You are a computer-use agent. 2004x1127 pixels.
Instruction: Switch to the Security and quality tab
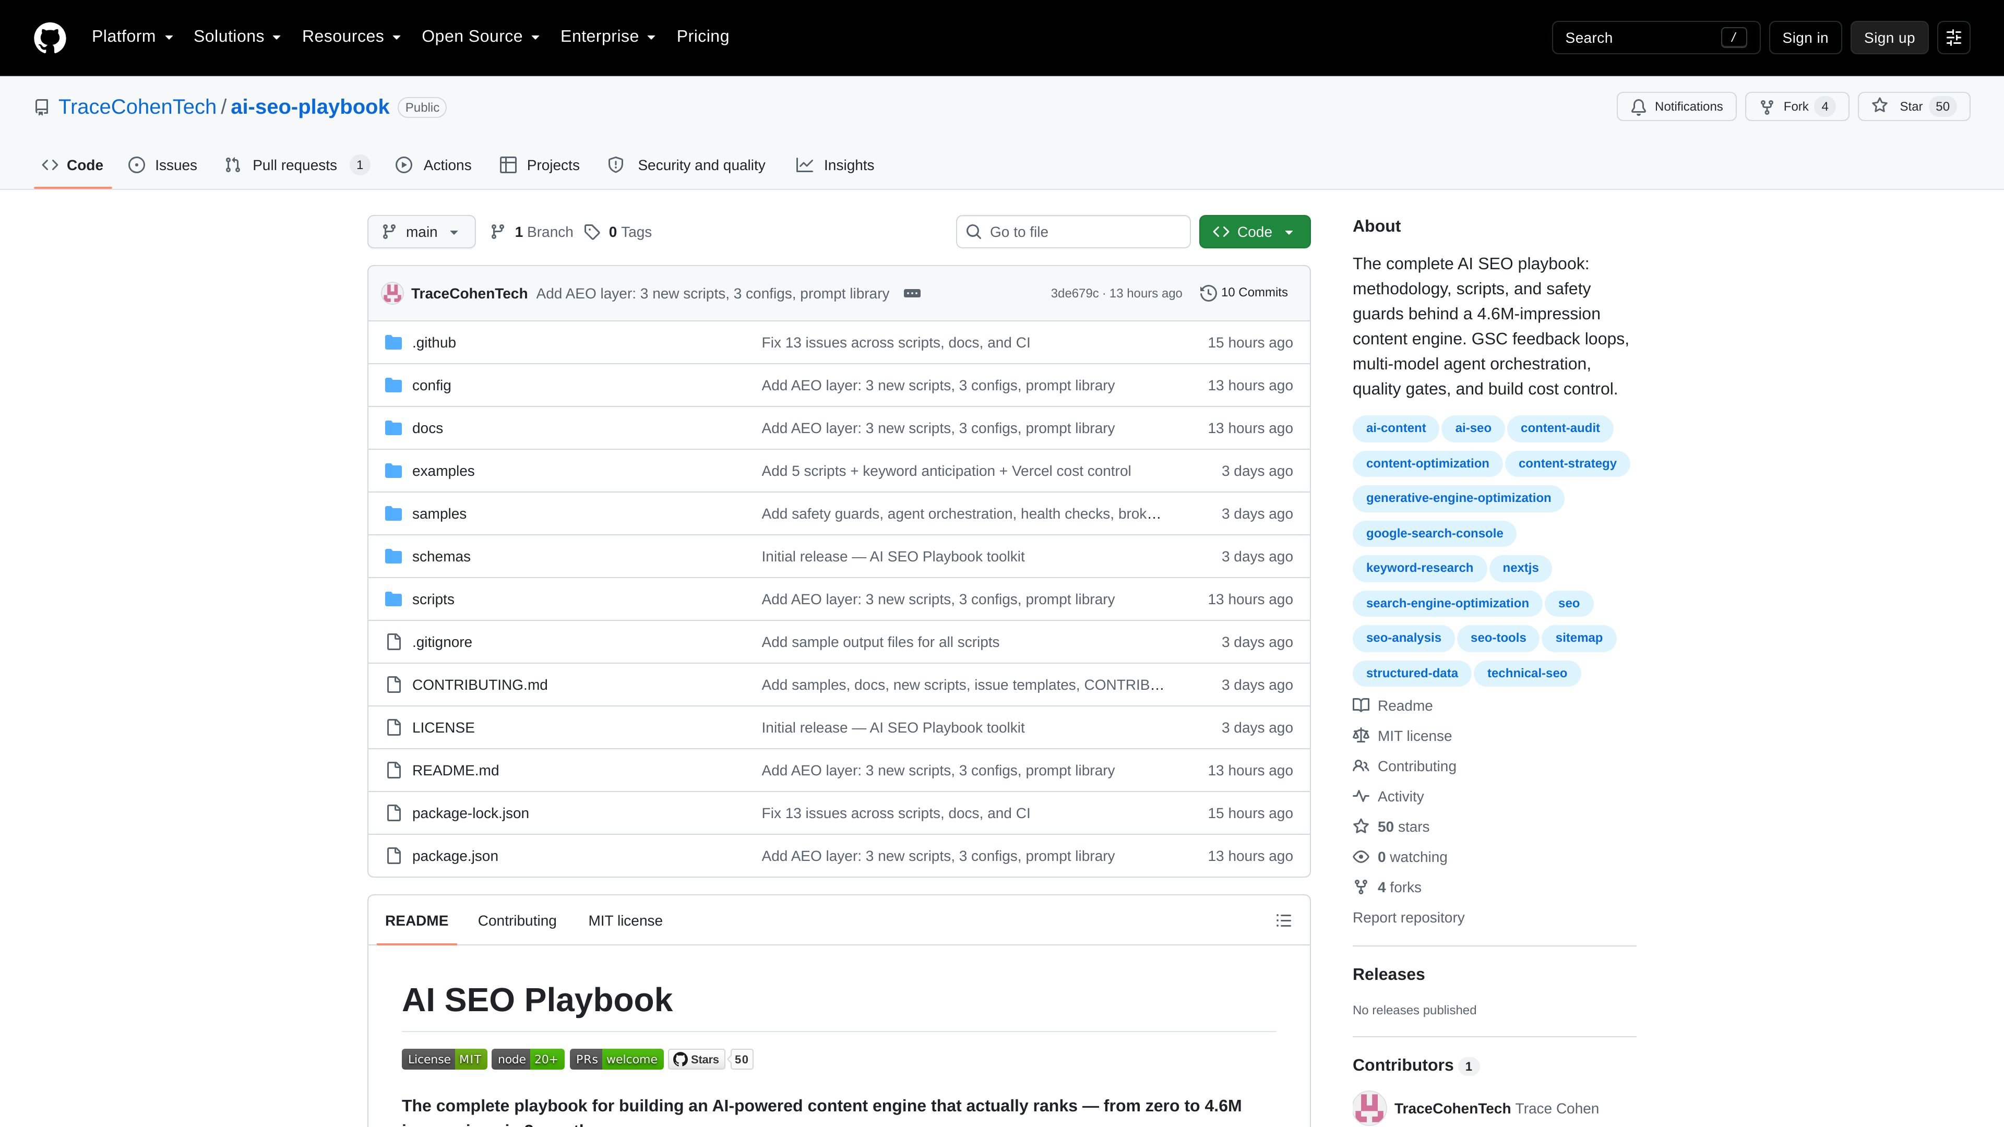click(687, 165)
